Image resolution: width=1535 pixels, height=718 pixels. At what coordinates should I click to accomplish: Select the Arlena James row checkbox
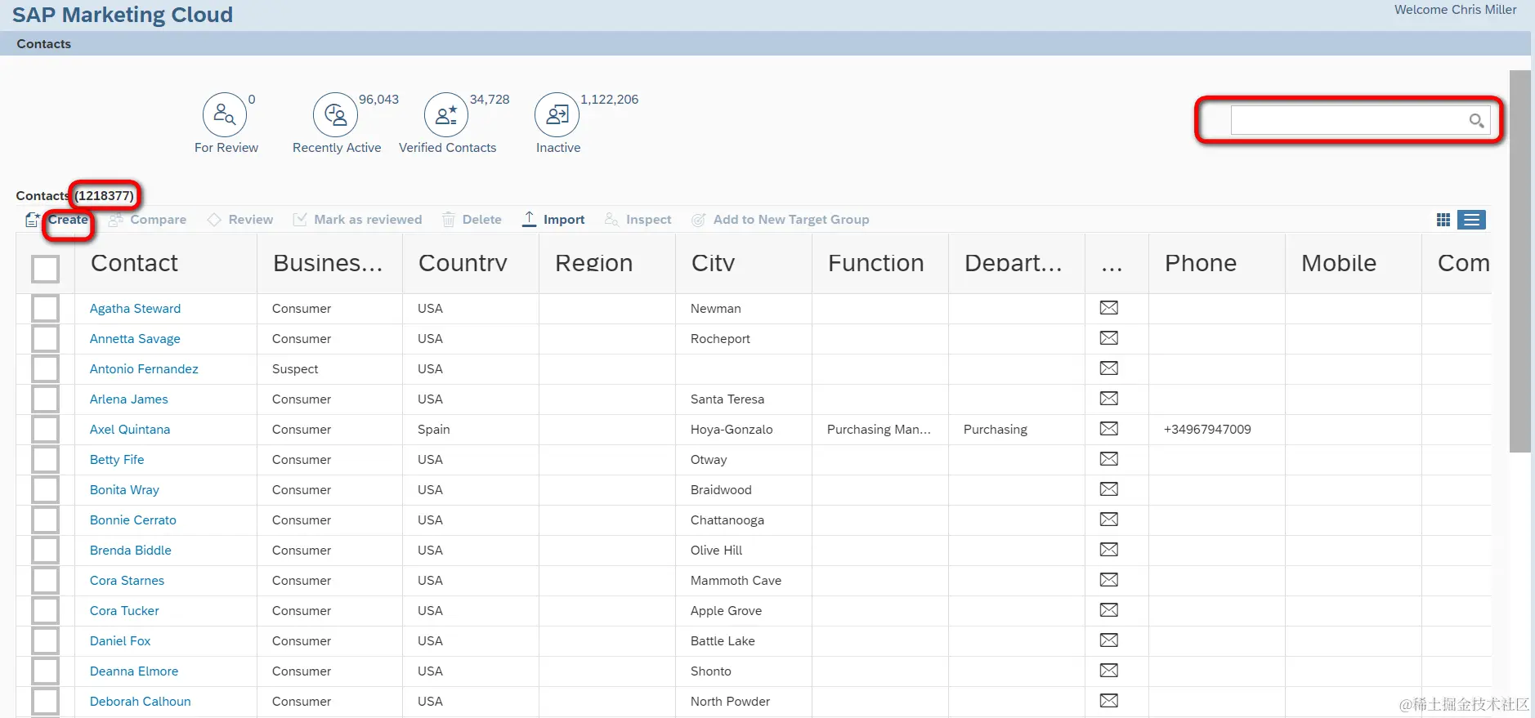[x=45, y=399]
